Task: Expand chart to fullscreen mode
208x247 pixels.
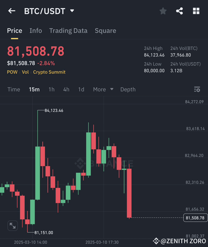Action: (x=13, y=226)
